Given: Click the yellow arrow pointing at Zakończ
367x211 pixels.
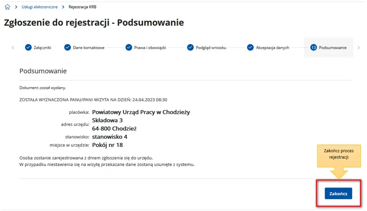Looking at the screenshot, I should pyautogui.click(x=338, y=172).
